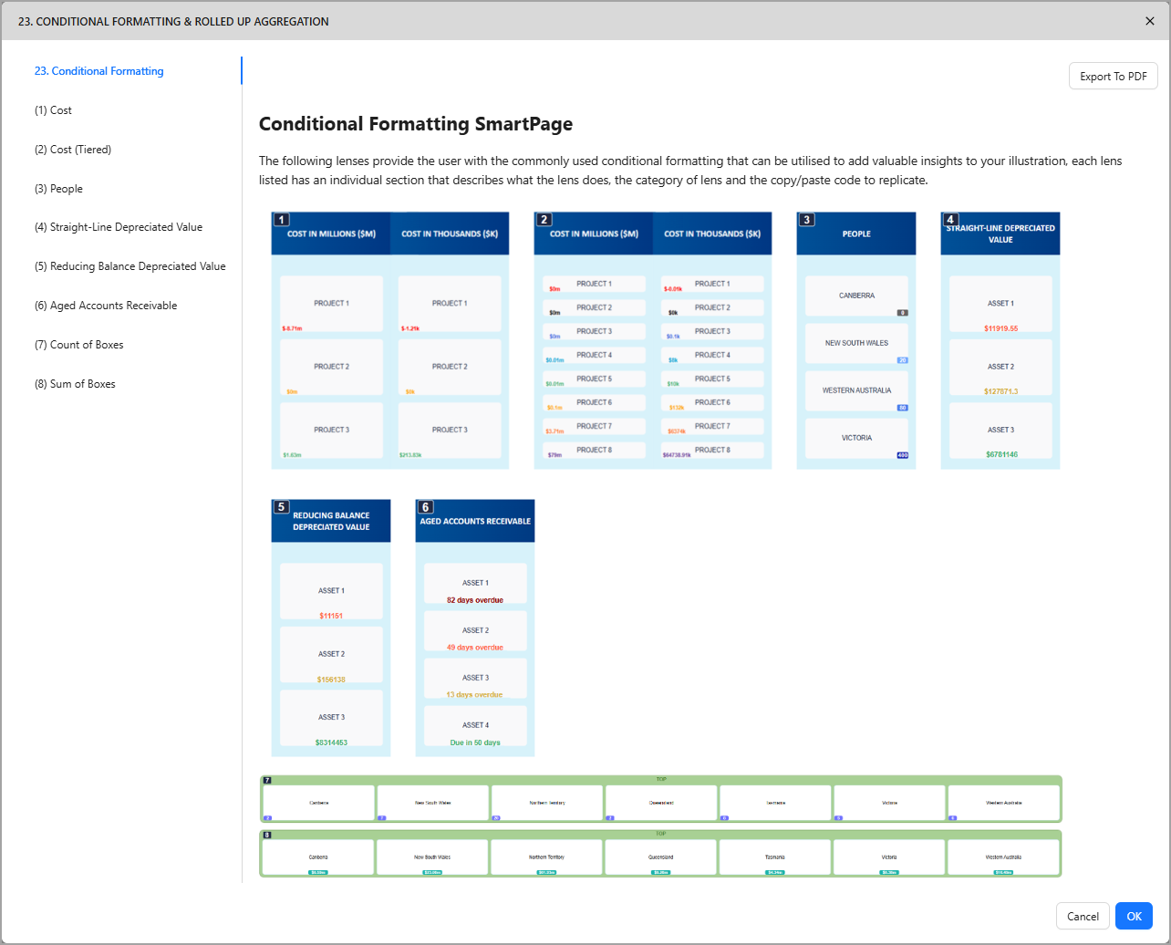Open the (8) Sum of Boxes section

(75, 384)
